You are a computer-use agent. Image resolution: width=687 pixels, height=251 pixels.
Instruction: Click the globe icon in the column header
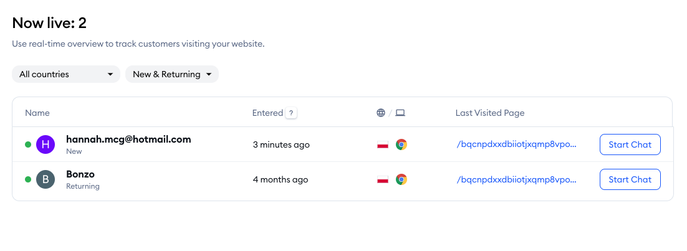coord(381,113)
